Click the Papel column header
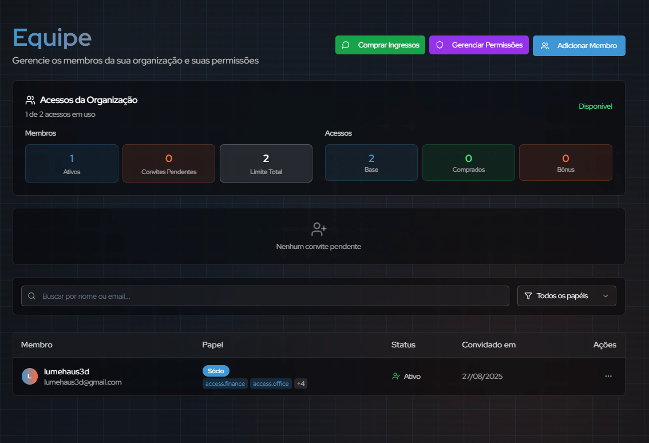The width and height of the screenshot is (649, 443). tap(212, 345)
